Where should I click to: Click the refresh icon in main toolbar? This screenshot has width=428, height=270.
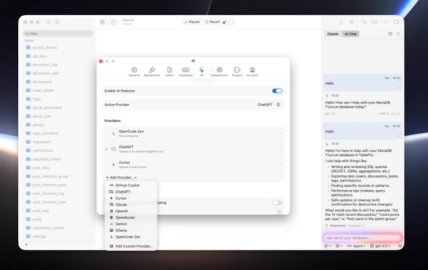[341, 23]
